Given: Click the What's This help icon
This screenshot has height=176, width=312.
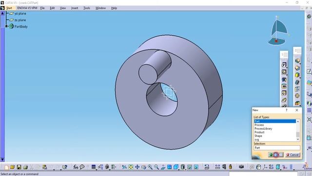Looking at the screenshot, I should 65,167.
